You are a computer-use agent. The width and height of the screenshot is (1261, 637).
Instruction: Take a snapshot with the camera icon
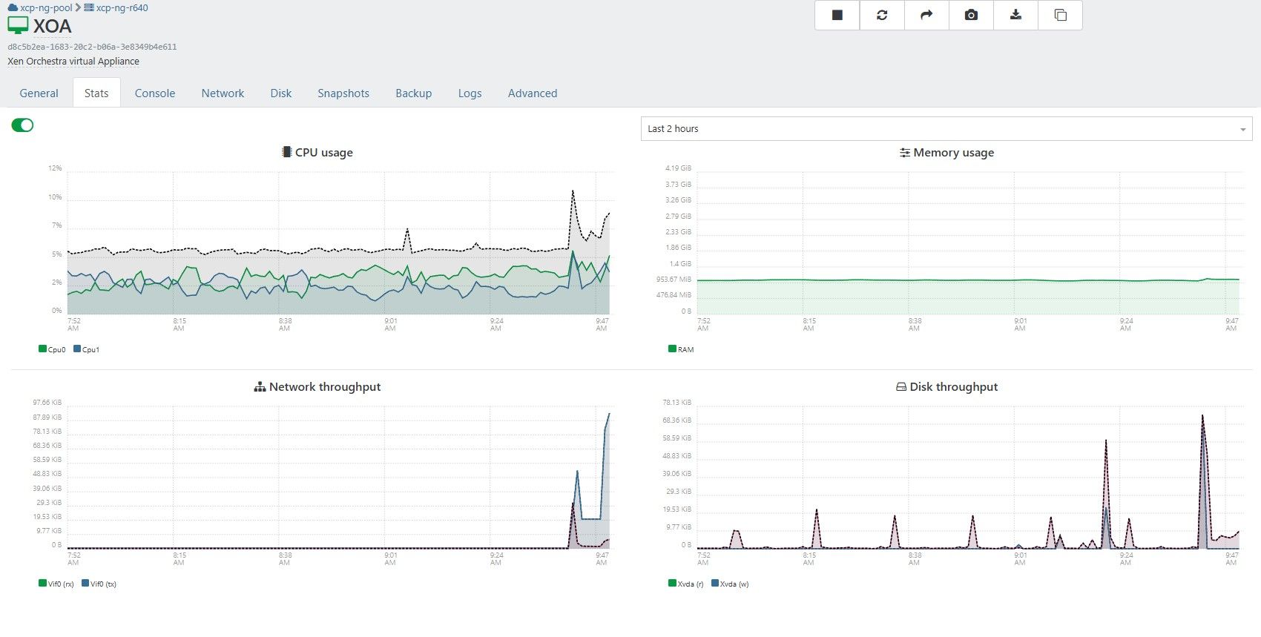[x=971, y=15]
